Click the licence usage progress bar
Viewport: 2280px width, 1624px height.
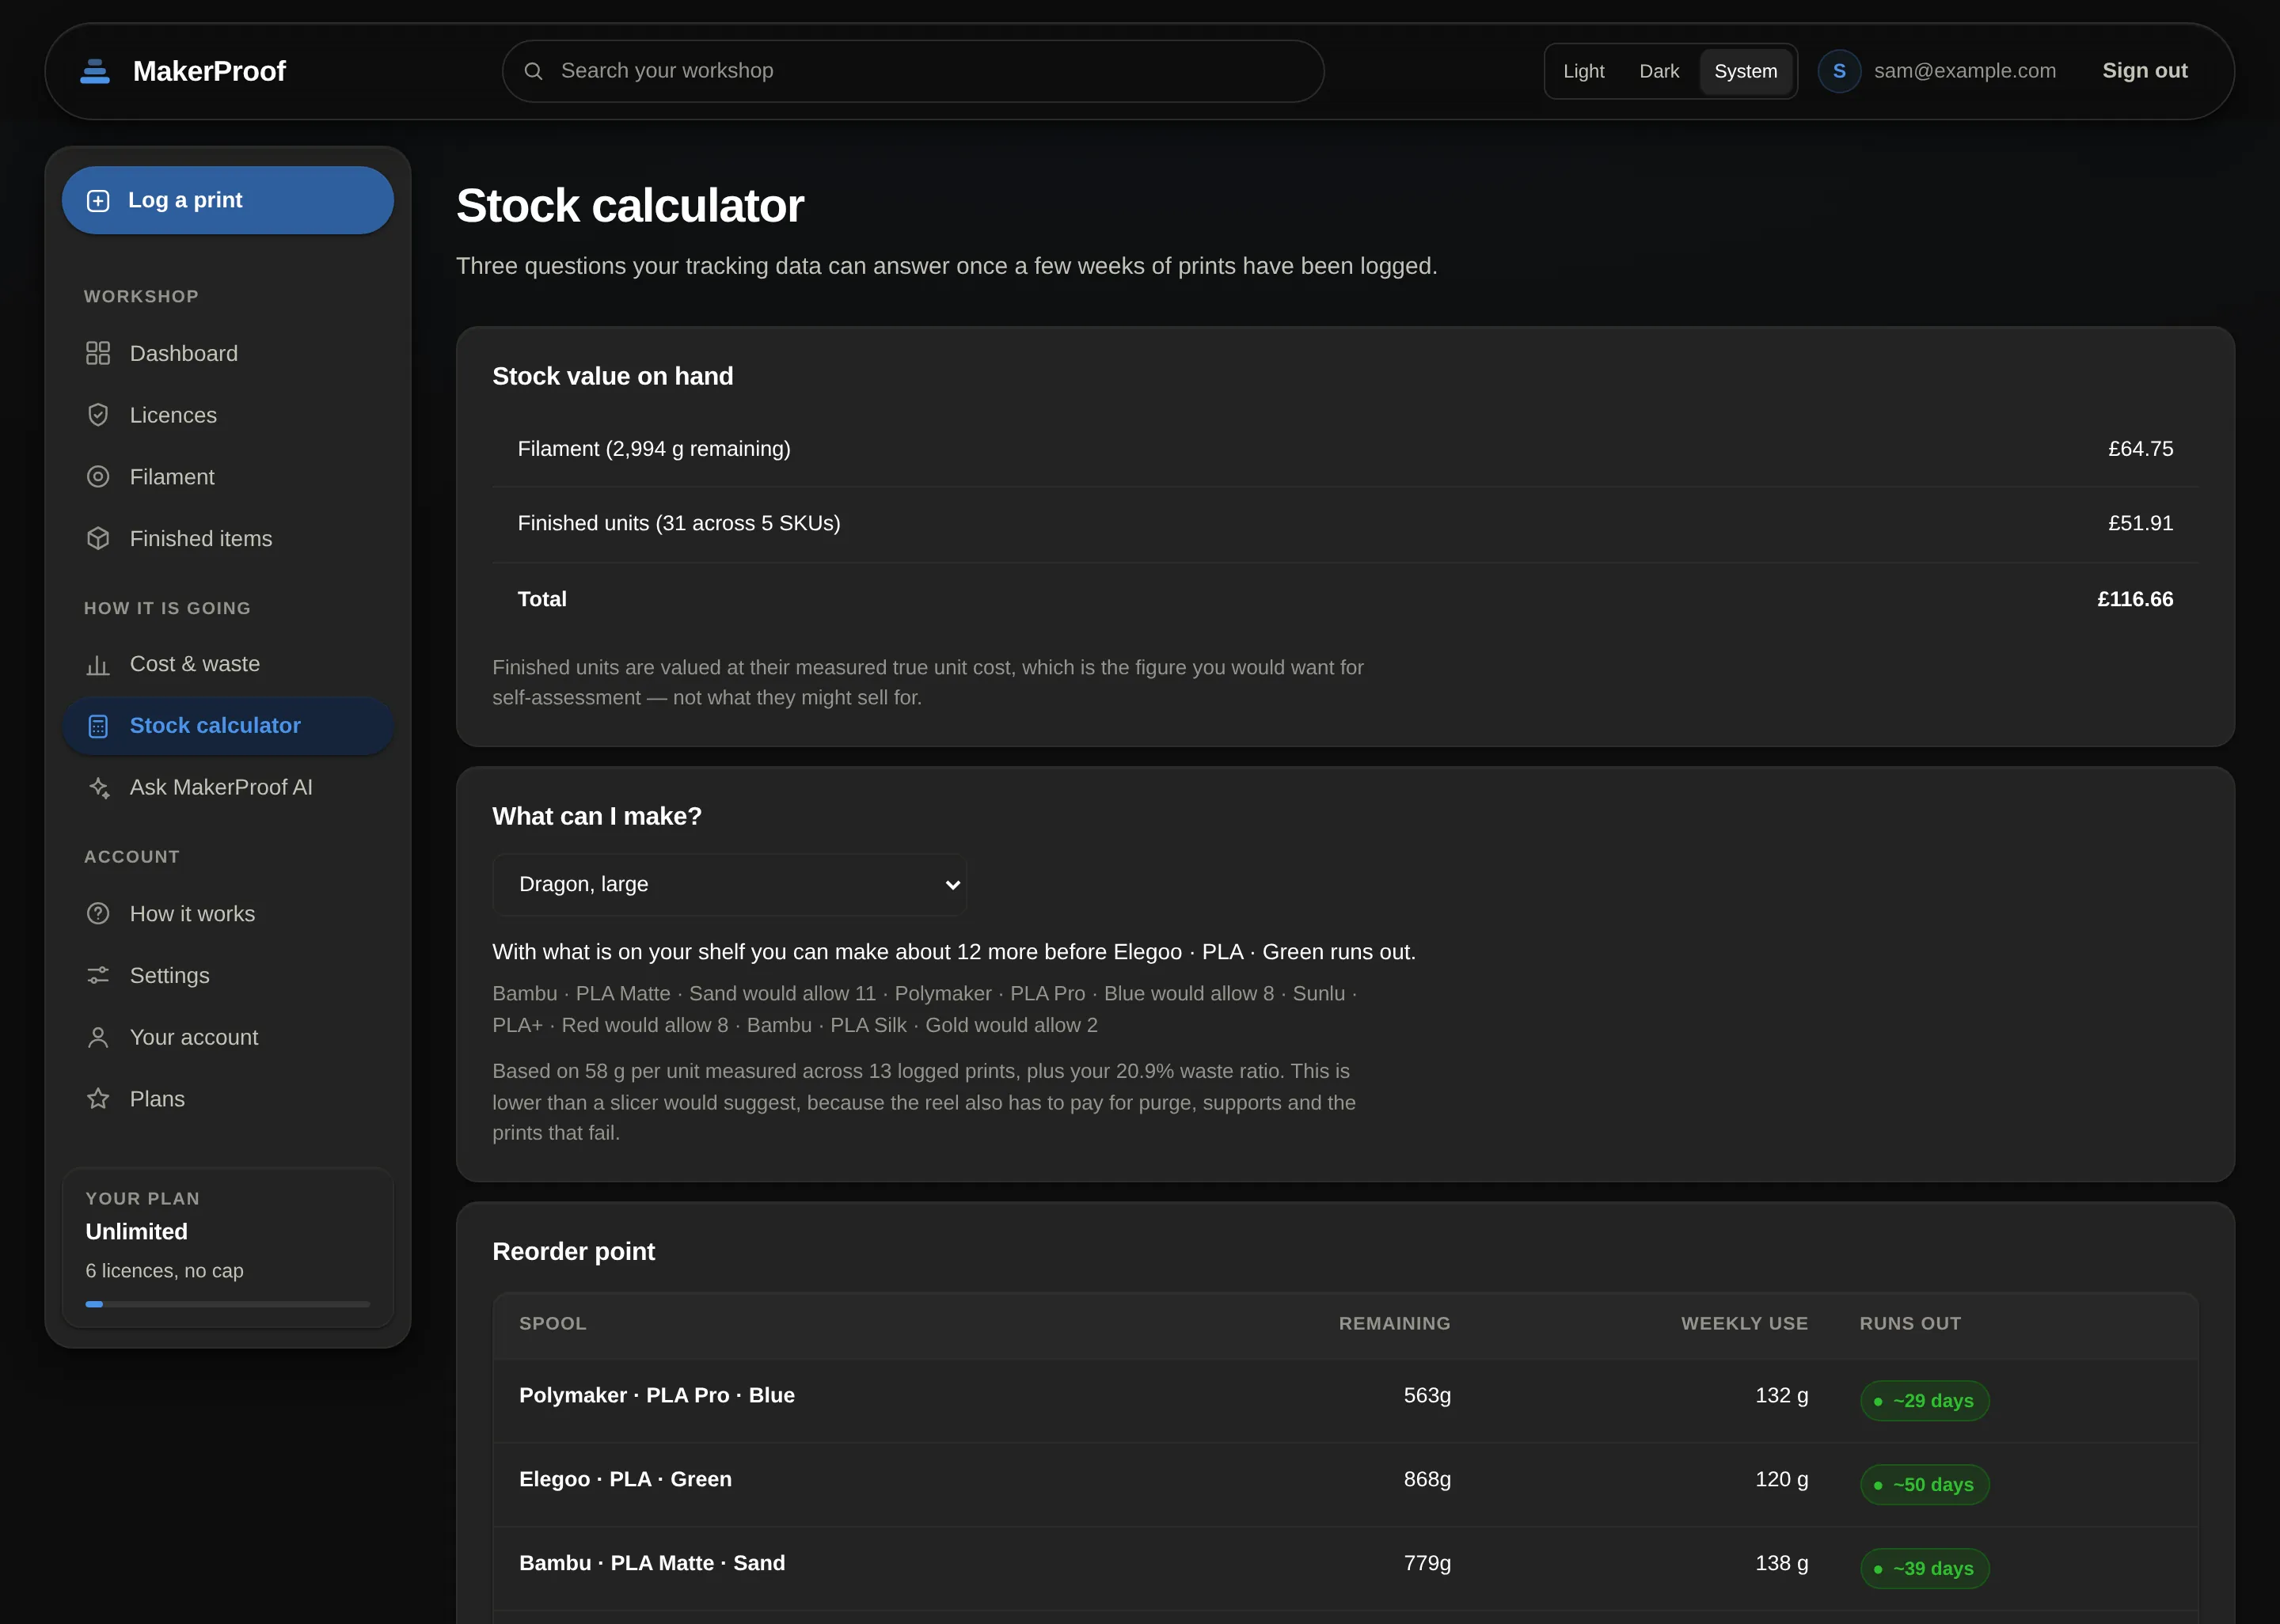(228, 1304)
